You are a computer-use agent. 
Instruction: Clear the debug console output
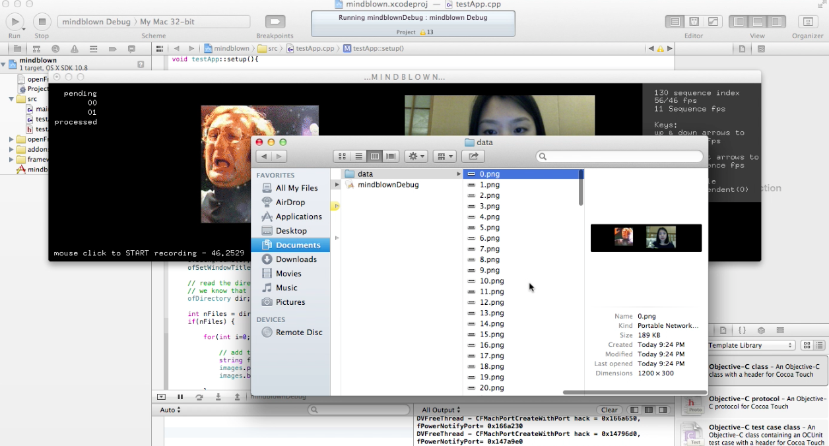(x=609, y=410)
